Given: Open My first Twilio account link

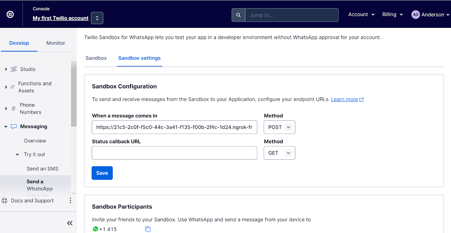Looking at the screenshot, I should point(61,18).
